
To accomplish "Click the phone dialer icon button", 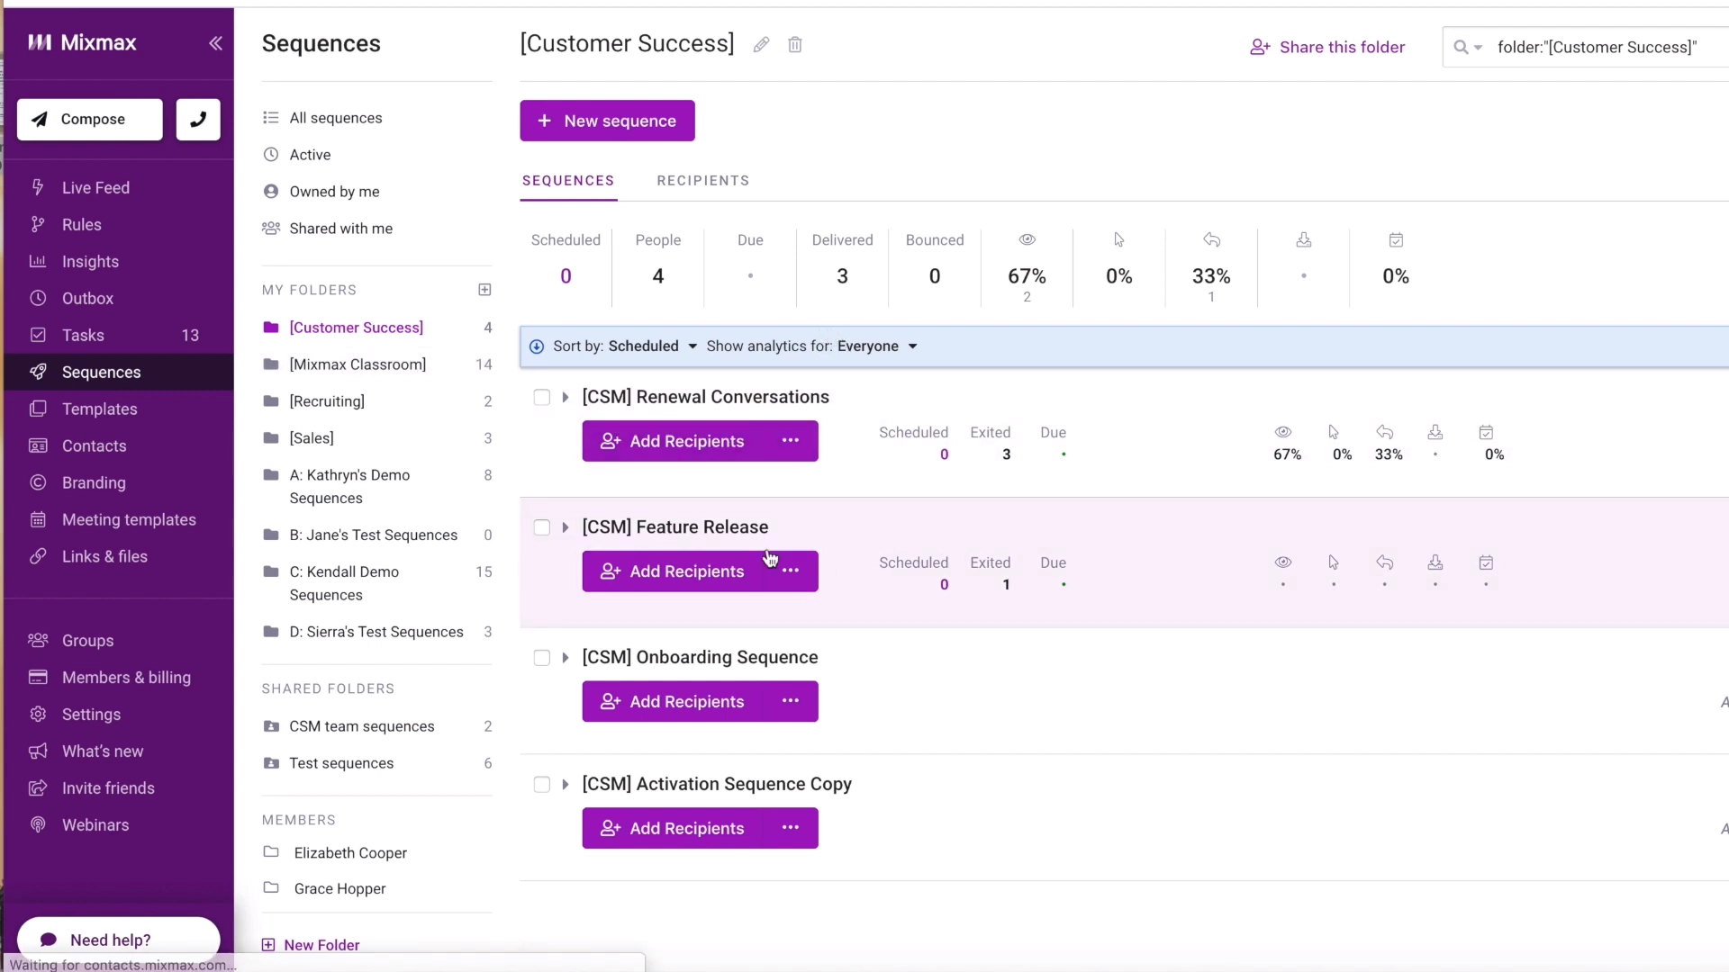I will tap(198, 119).
